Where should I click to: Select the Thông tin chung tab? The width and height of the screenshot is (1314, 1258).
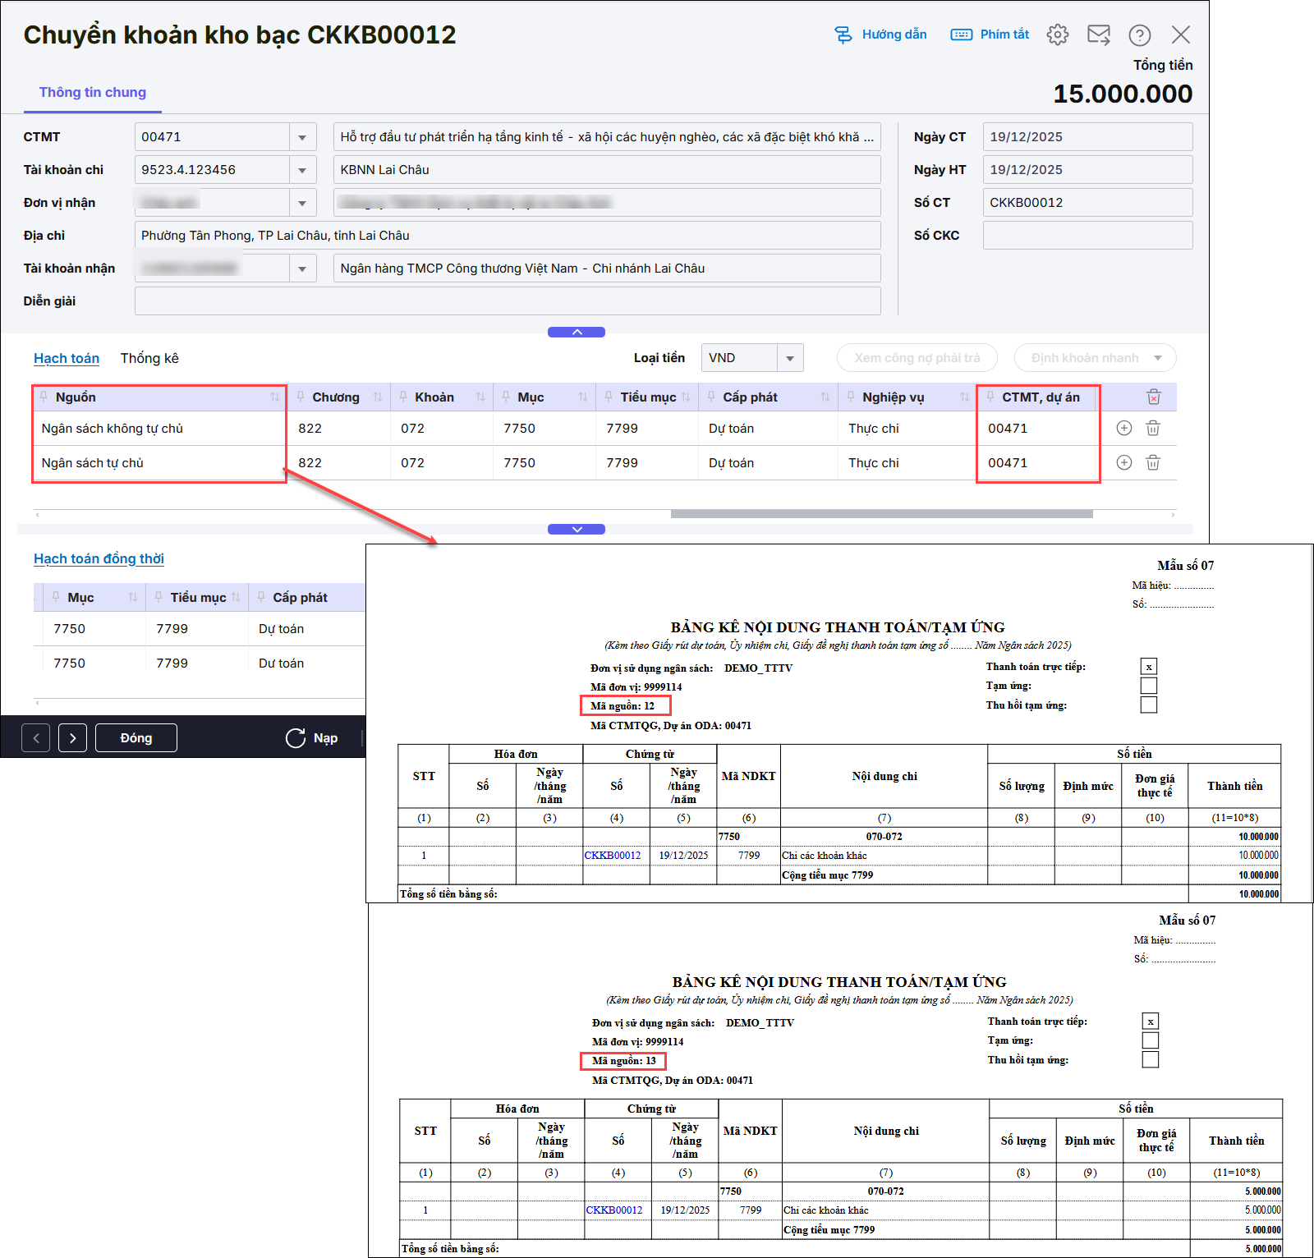(93, 93)
